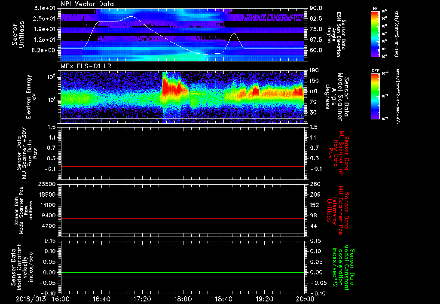Click the 19:20 time axis label
Viewport: 440px width, 304px height.
point(264,298)
